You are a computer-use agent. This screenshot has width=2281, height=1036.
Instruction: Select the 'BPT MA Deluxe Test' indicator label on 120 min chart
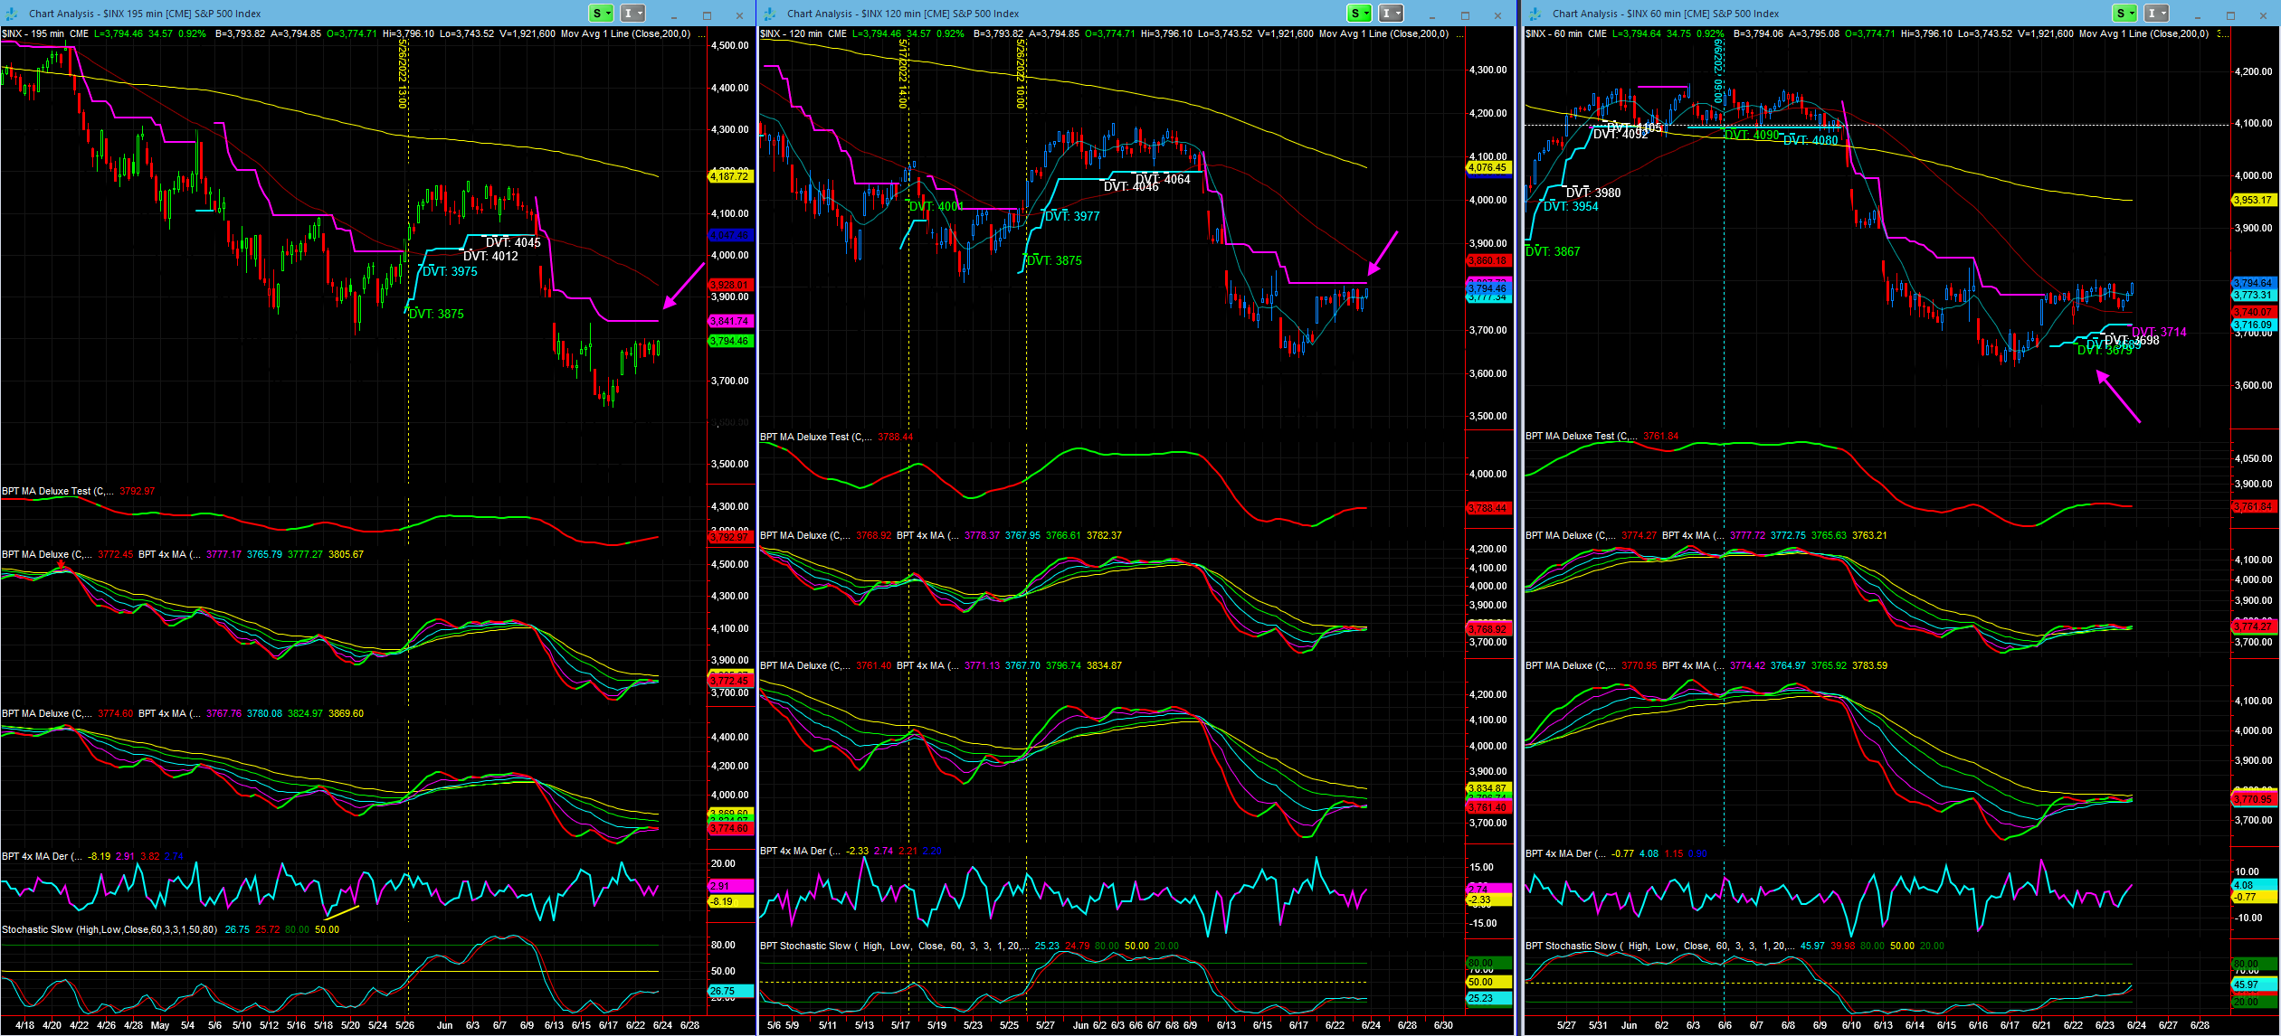click(x=804, y=438)
